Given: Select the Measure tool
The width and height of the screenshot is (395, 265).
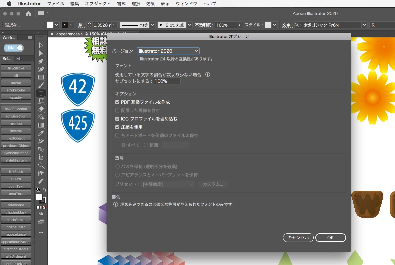Looking at the screenshot, I should (41, 181).
